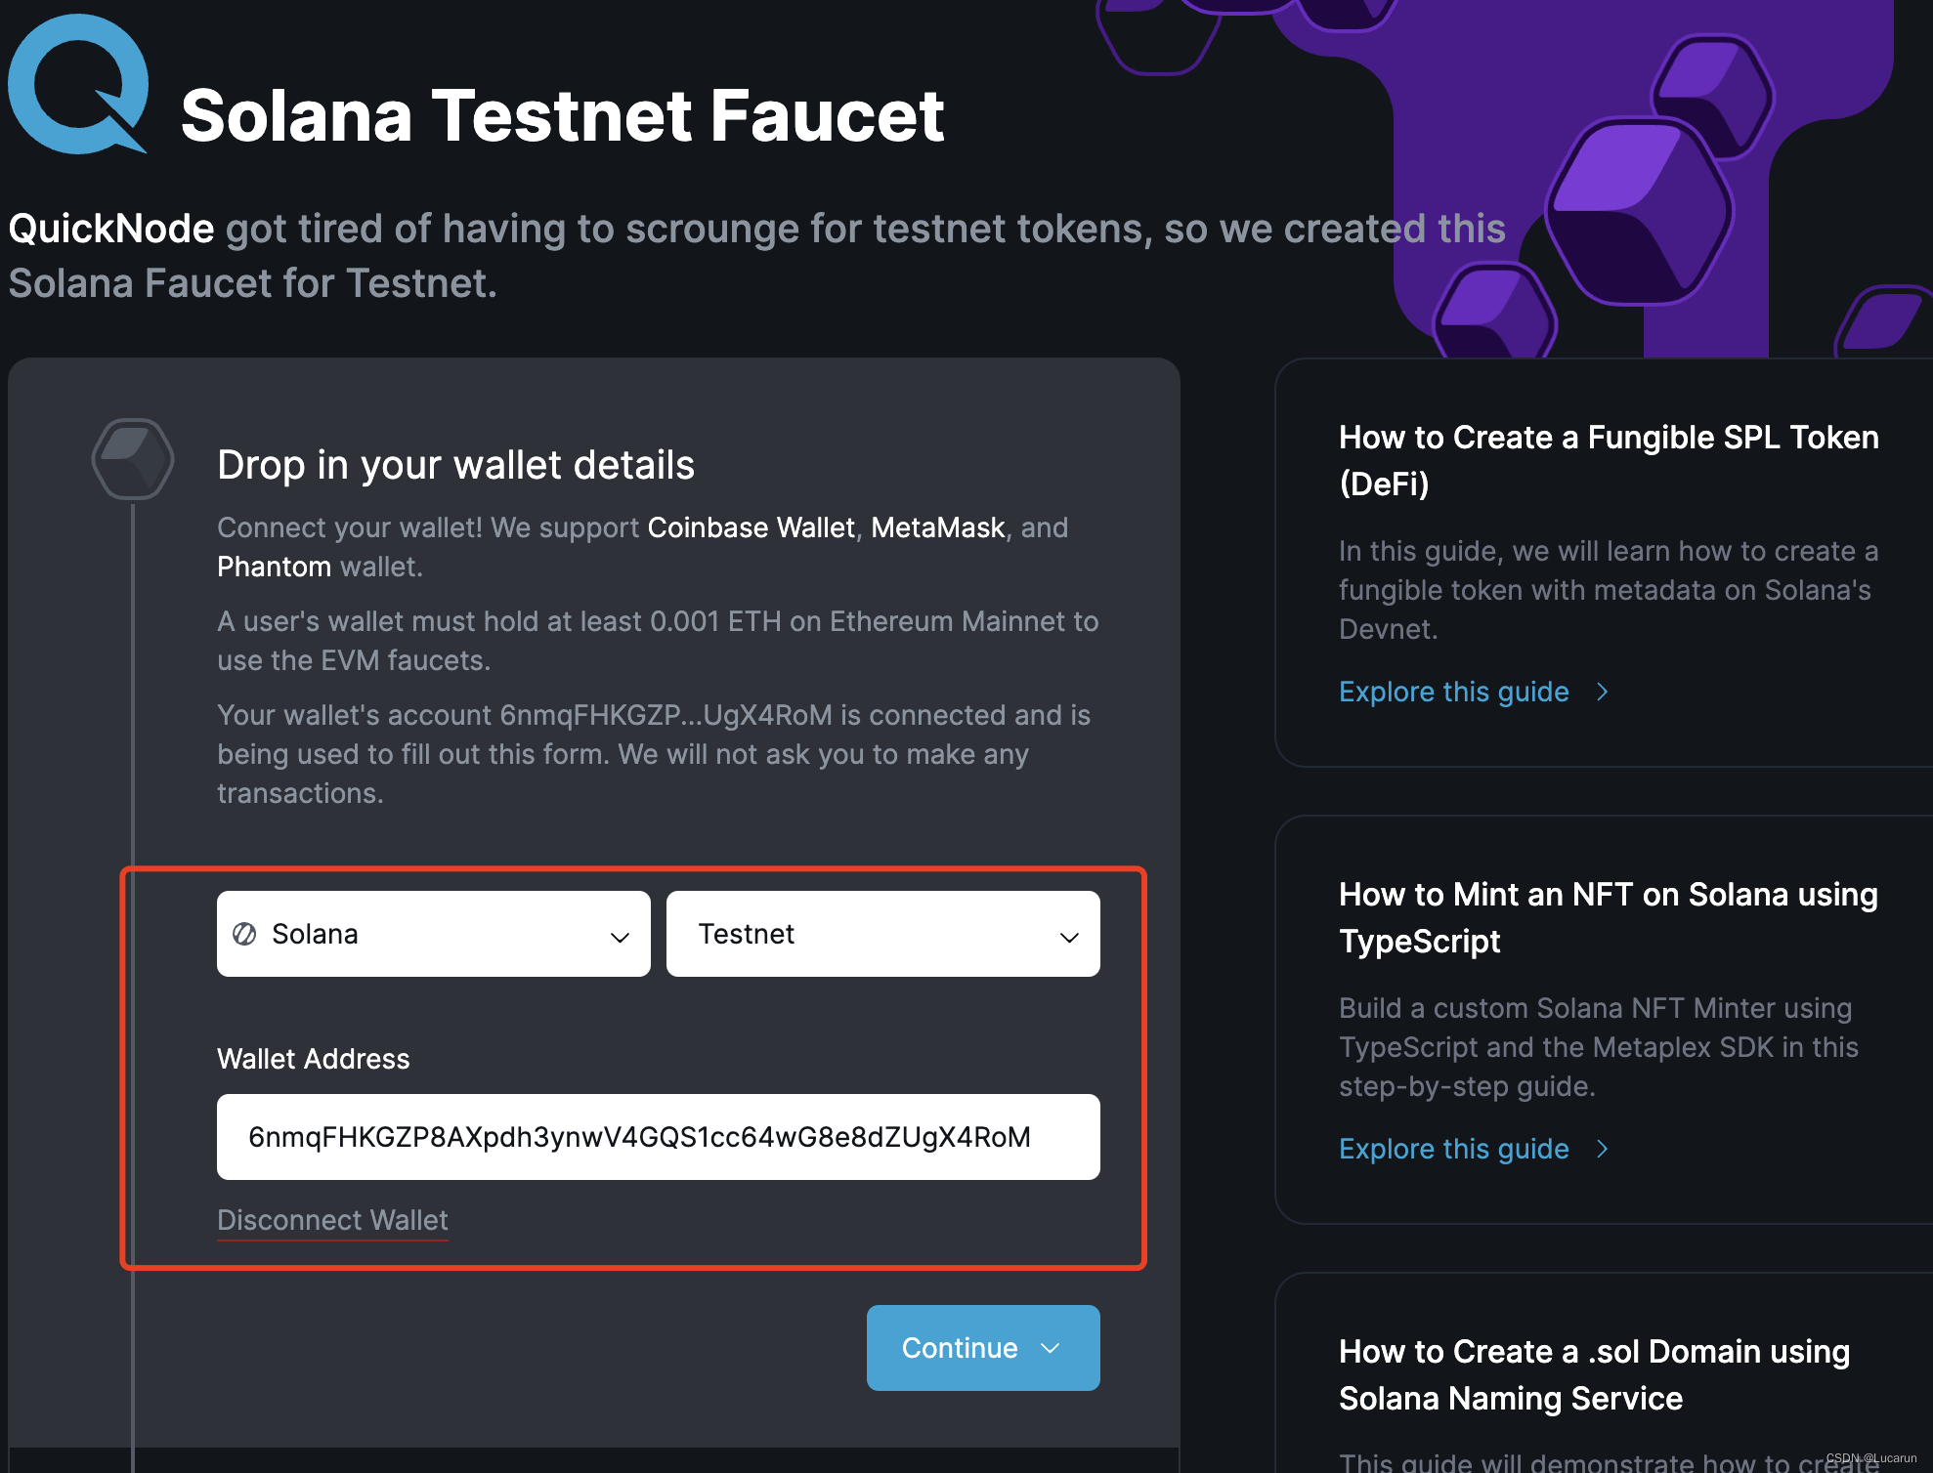Click arrow beside first Explore this guide
1933x1473 pixels.
pyautogui.click(x=1603, y=692)
